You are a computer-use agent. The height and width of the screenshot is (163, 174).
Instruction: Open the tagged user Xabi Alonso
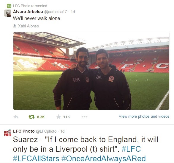tap(29, 26)
